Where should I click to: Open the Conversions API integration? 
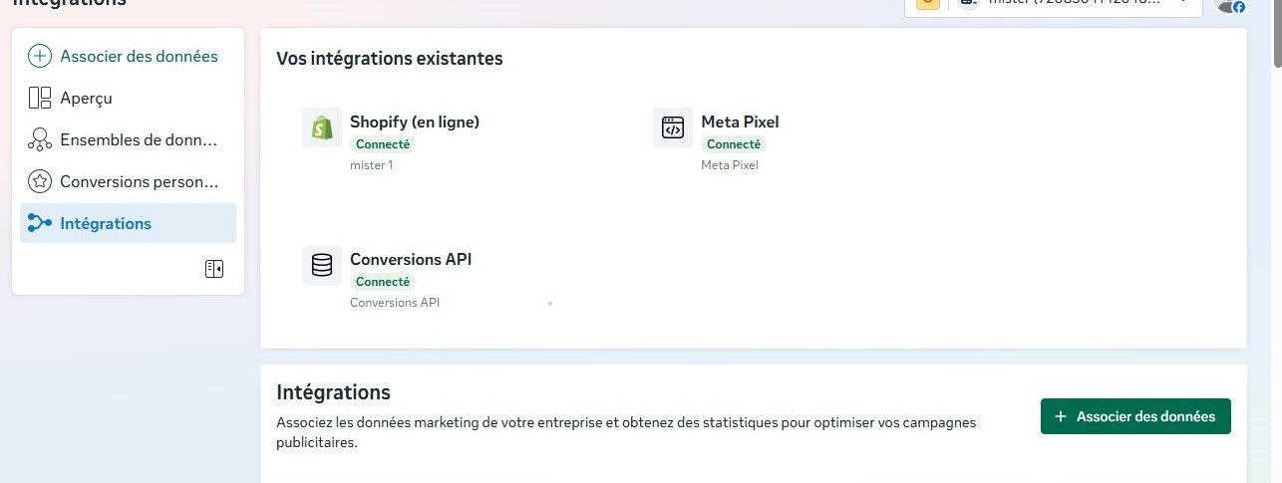coord(411,260)
